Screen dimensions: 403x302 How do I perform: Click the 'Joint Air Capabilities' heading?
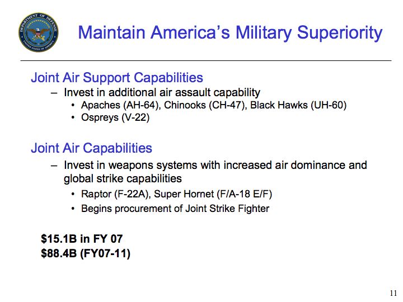(91, 148)
